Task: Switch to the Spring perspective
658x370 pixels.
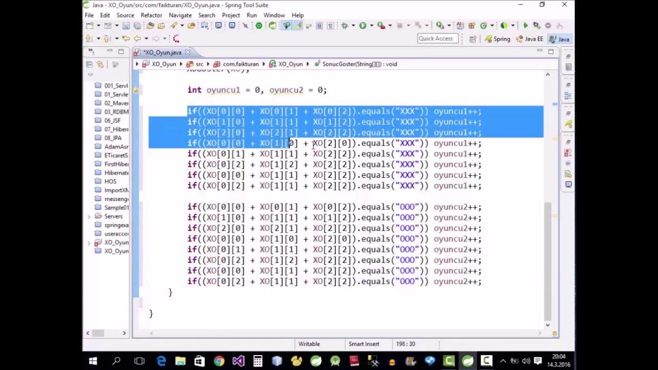Action: [498, 39]
